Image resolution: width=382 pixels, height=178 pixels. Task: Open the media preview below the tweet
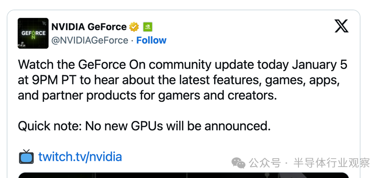183,175
